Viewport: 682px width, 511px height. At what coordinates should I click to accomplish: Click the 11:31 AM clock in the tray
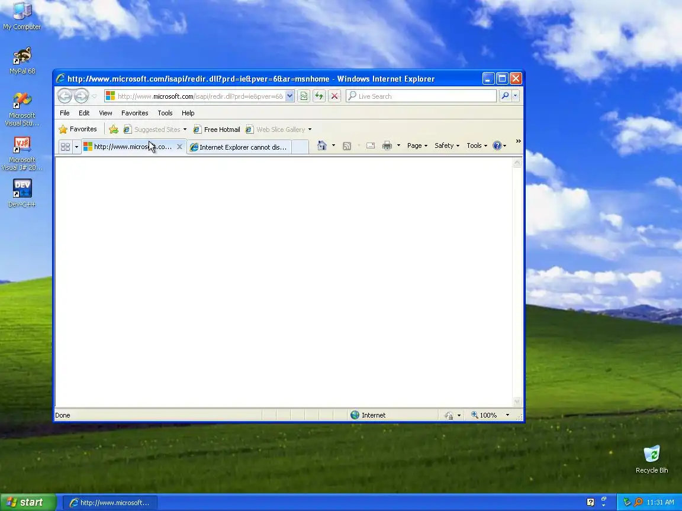tap(660, 502)
